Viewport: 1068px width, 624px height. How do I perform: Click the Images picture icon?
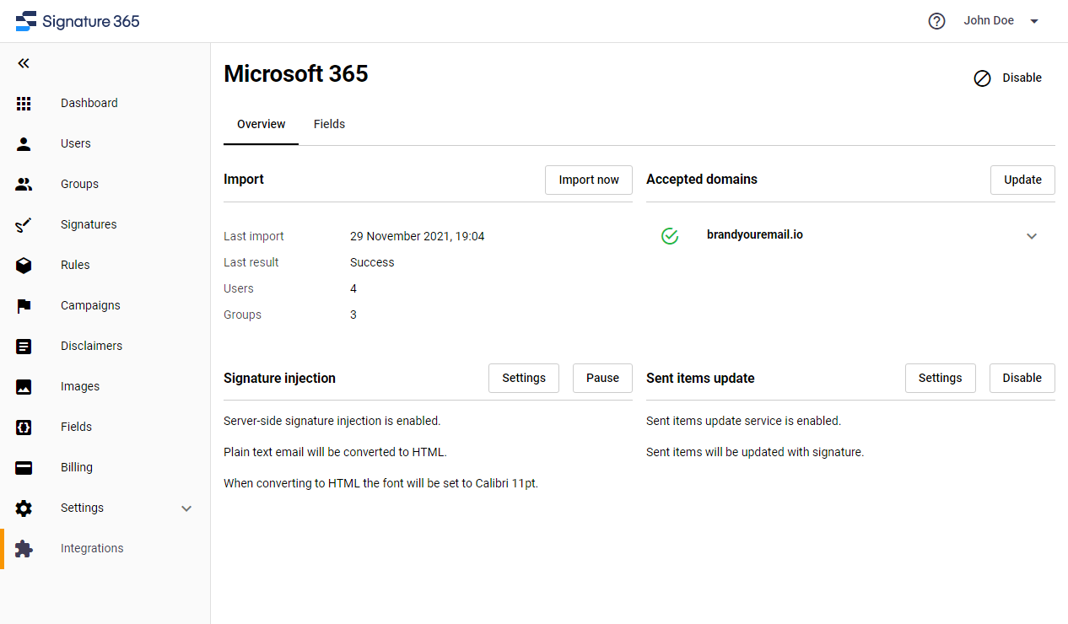click(x=24, y=386)
